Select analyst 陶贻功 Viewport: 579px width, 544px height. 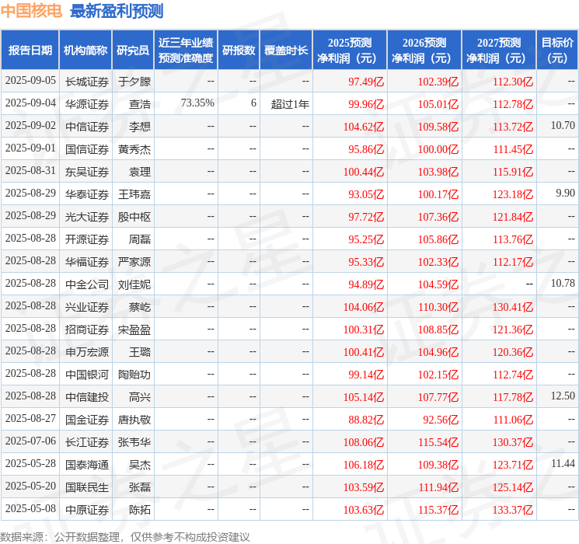pos(134,375)
